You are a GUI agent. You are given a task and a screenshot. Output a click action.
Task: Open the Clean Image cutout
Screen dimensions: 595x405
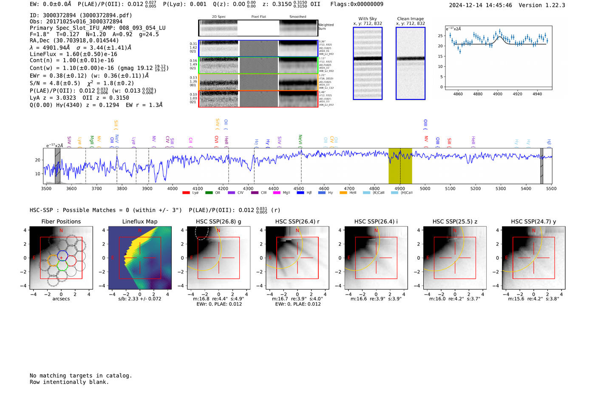pos(411,63)
